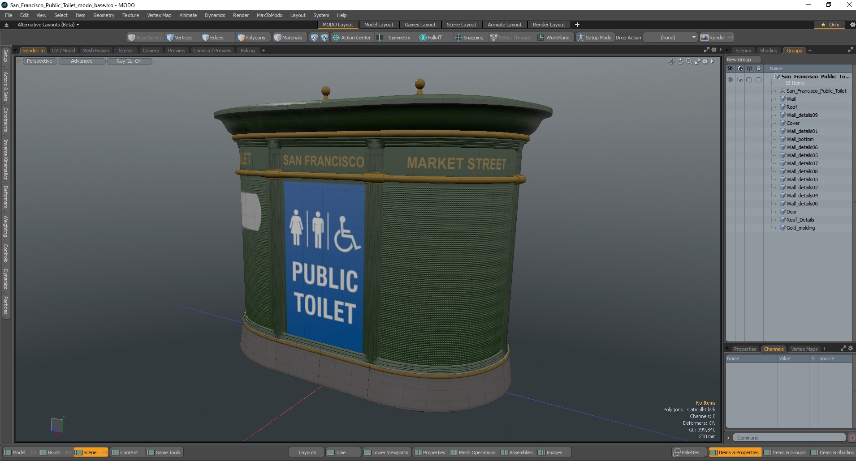
Task: Switch to the Vertex Maps tab
Action: pos(804,349)
